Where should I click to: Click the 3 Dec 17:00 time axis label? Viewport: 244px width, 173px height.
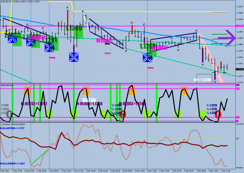(x=78, y=171)
